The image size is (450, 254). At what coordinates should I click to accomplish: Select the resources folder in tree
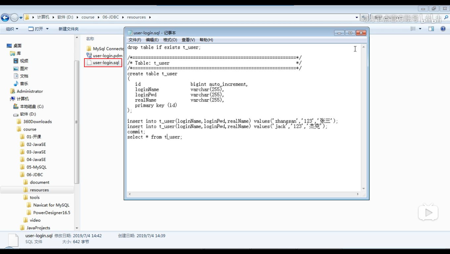tap(37, 190)
